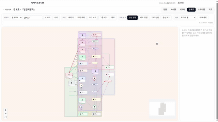The image size is (218, 122).
Task: Select the orange-outlined circular character node
Action: (x=81, y=85)
